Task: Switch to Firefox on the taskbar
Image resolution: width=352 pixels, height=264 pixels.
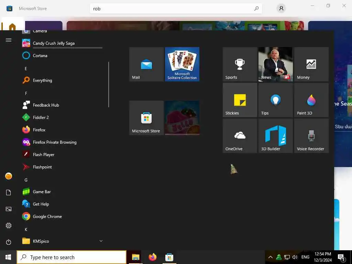Action: [x=152, y=257]
